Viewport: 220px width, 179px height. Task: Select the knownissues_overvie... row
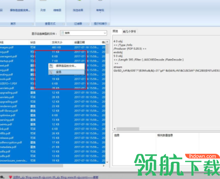tap(53, 160)
